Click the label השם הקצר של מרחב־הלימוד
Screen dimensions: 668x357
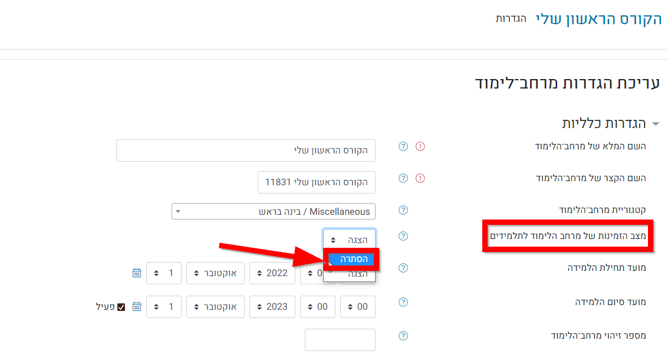pyautogui.click(x=591, y=178)
